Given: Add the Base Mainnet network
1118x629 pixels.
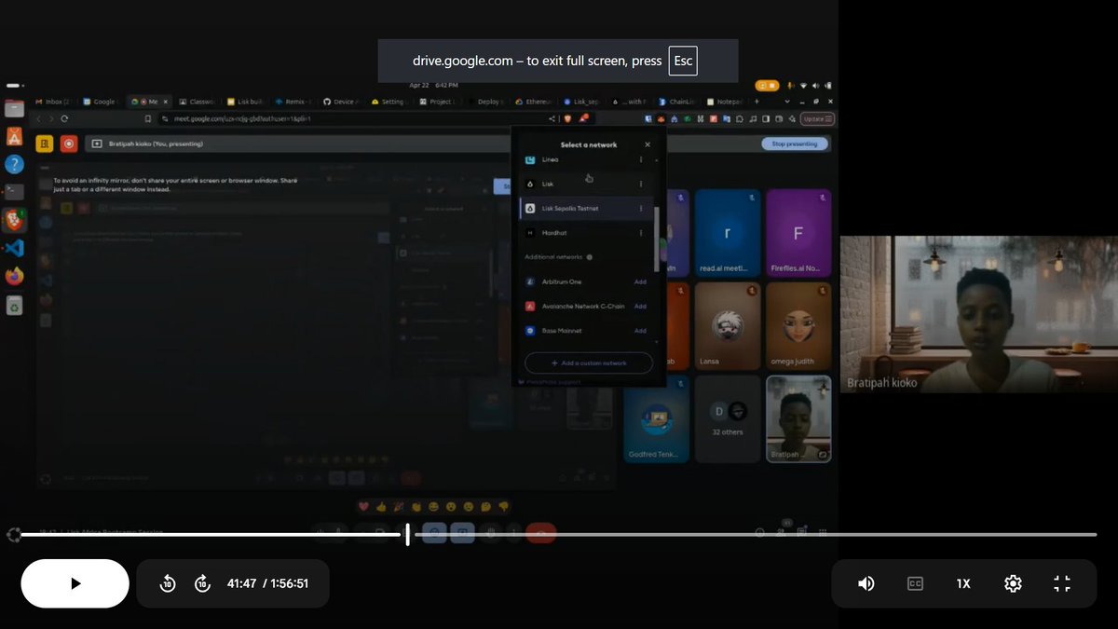Looking at the screenshot, I should tap(640, 330).
